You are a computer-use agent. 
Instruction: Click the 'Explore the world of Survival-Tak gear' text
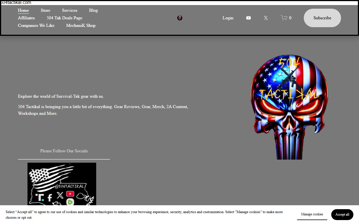point(61,96)
